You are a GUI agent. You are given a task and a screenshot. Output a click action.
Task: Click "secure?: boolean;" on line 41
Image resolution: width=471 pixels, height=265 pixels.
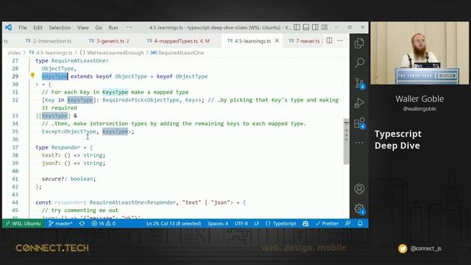coord(68,179)
